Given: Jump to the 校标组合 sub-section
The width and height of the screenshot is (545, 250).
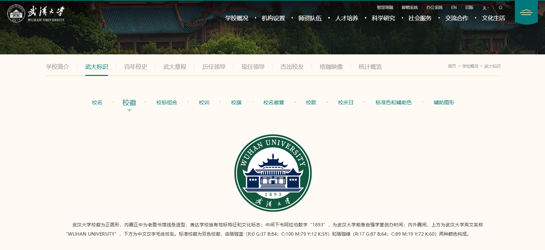Looking at the screenshot, I should click(167, 103).
